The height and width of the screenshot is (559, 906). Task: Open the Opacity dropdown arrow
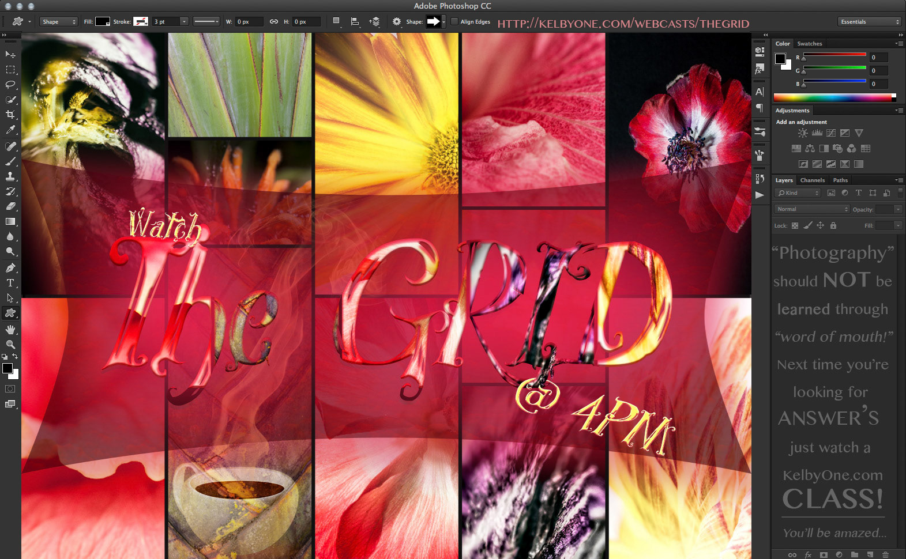tap(898, 209)
